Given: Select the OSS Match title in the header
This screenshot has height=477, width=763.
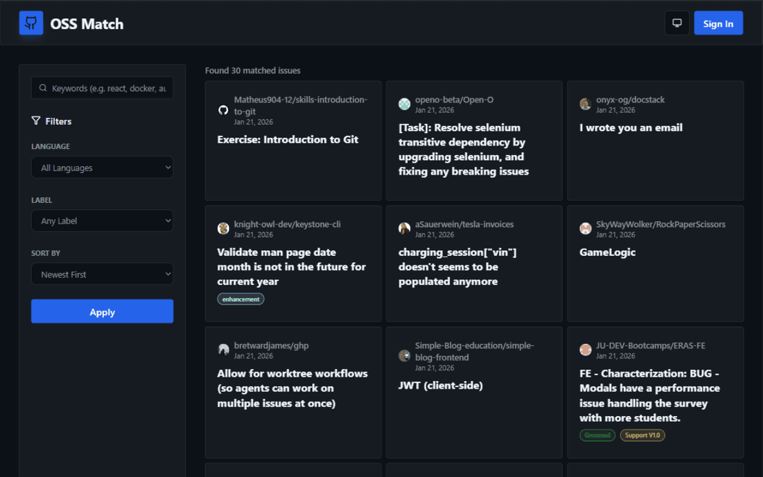Looking at the screenshot, I should coord(86,23).
